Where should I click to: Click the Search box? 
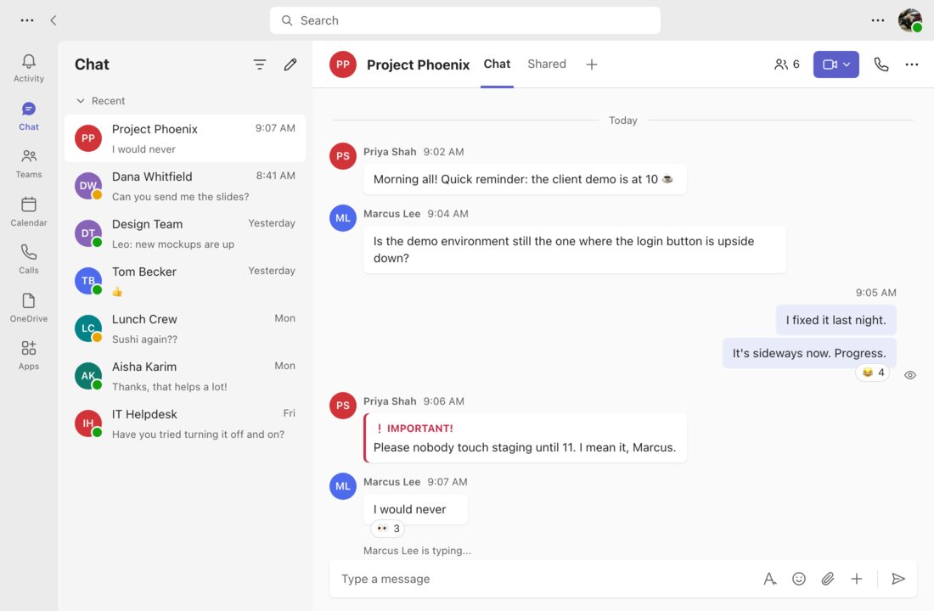coord(464,20)
